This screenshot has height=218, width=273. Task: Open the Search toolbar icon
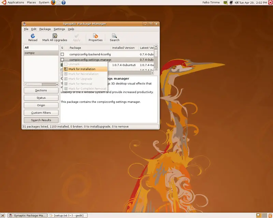pyautogui.click(x=114, y=36)
